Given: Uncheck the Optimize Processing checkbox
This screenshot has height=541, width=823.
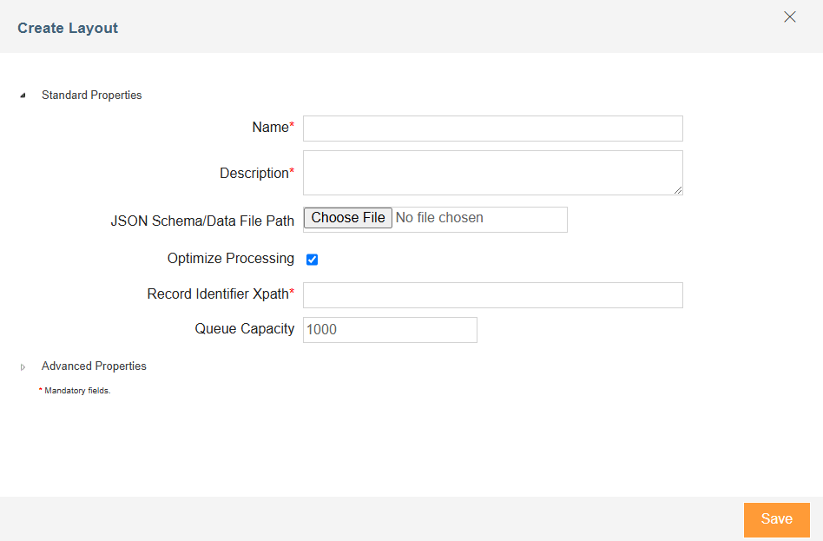Looking at the screenshot, I should (313, 260).
